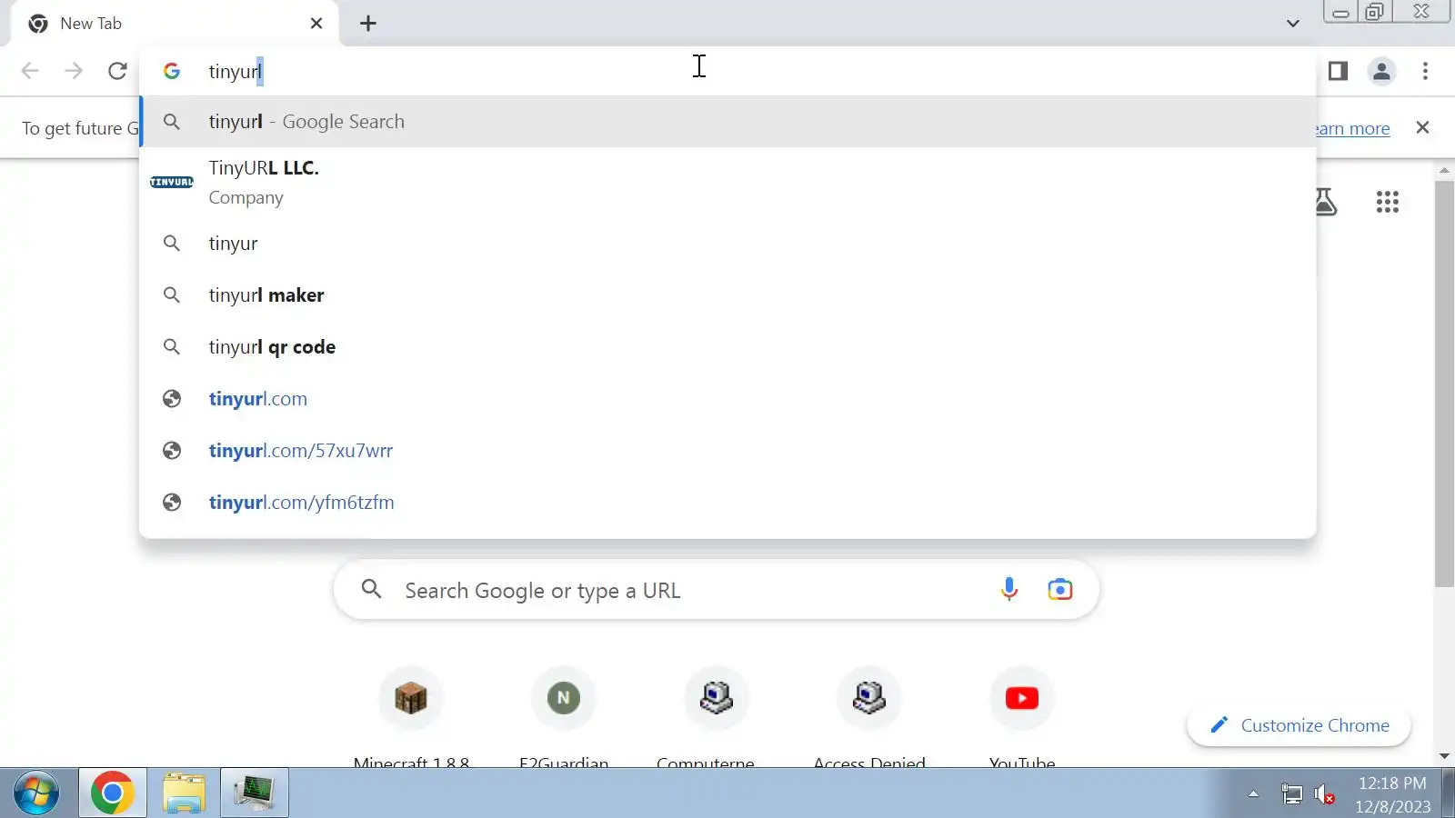Choose the 'tinyurl qr code' suggestion
The image size is (1455, 818).
pos(727,347)
